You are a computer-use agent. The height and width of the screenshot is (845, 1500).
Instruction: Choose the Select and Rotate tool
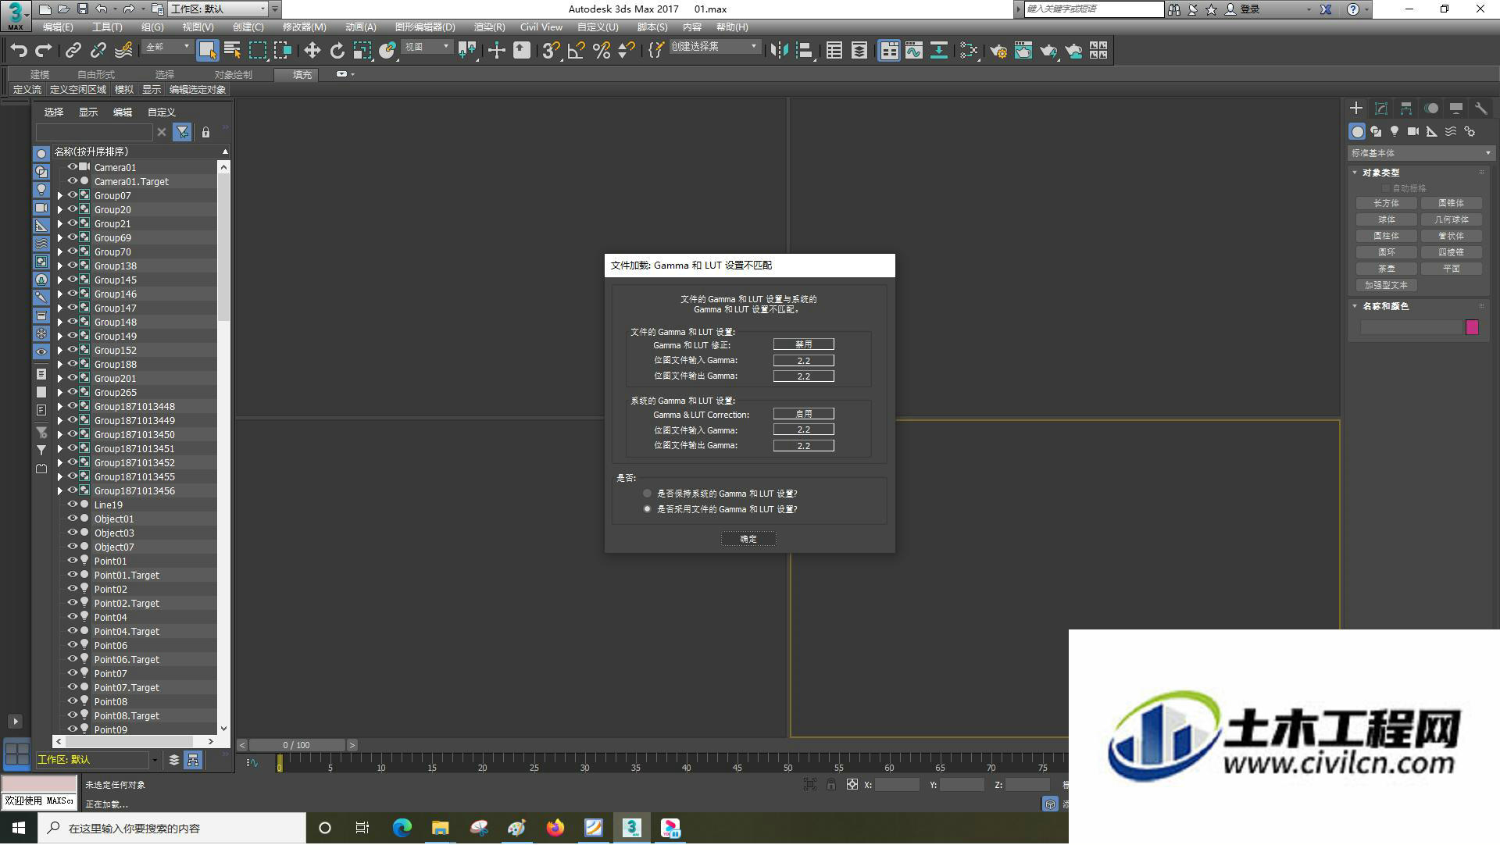click(337, 51)
